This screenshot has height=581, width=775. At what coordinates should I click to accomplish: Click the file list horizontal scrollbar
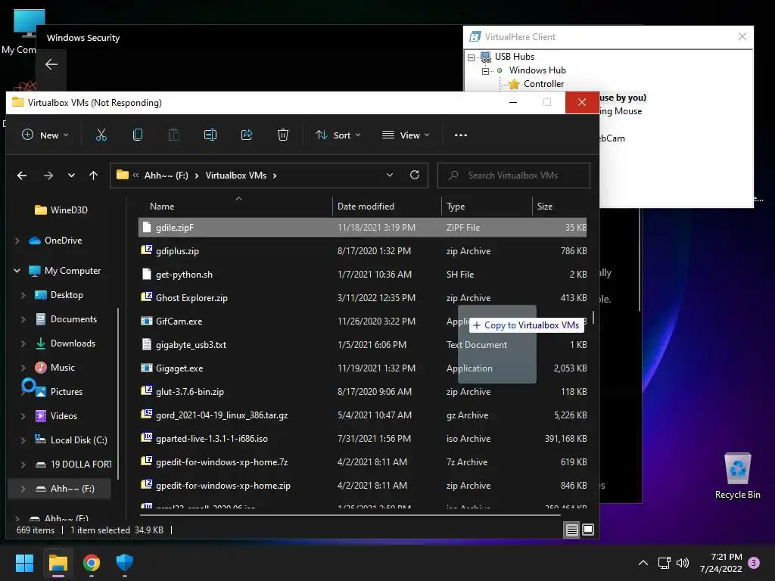[350, 514]
